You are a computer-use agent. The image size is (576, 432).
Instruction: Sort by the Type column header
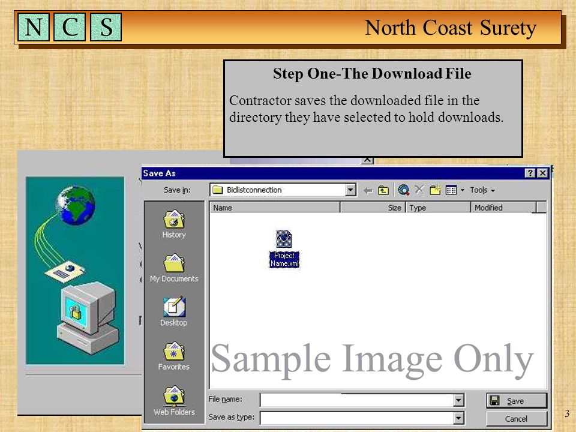[x=438, y=208]
